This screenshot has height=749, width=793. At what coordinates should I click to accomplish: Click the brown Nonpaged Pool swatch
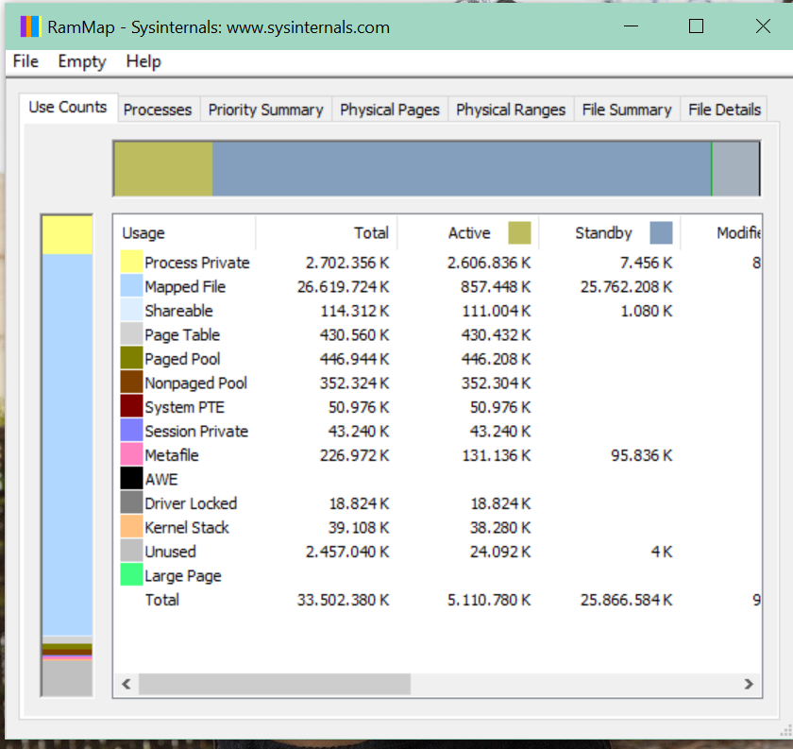tap(131, 383)
